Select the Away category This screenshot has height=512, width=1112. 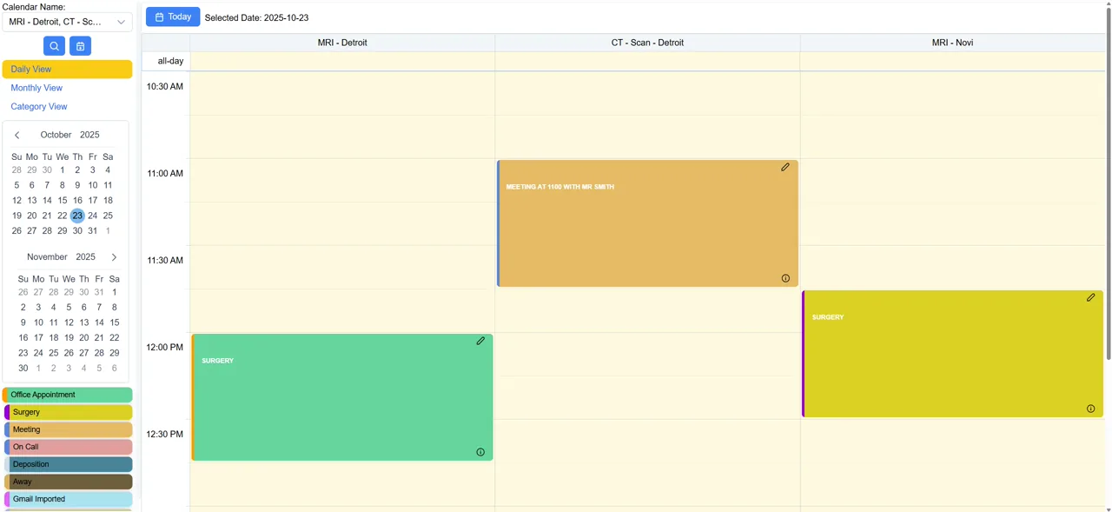coord(68,482)
